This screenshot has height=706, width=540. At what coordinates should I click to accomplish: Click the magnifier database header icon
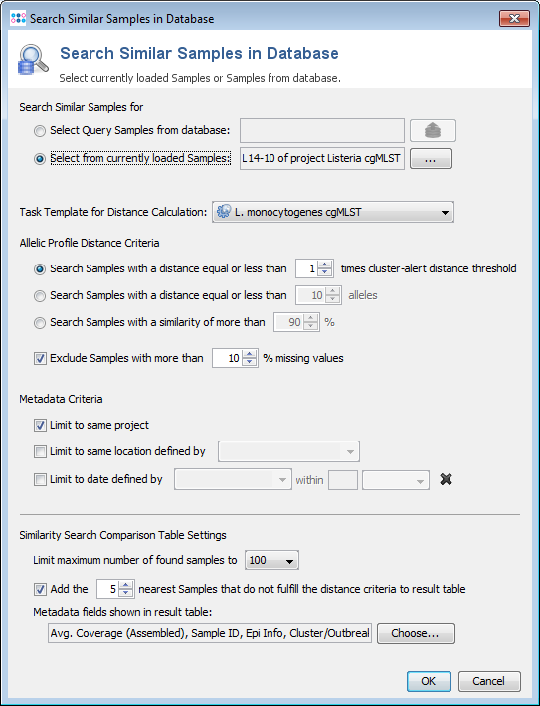coord(33,59)
